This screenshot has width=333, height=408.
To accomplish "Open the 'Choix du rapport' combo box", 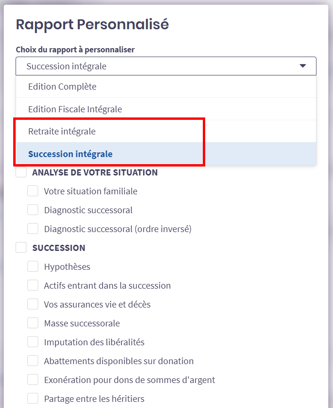I will pos(160,66).
